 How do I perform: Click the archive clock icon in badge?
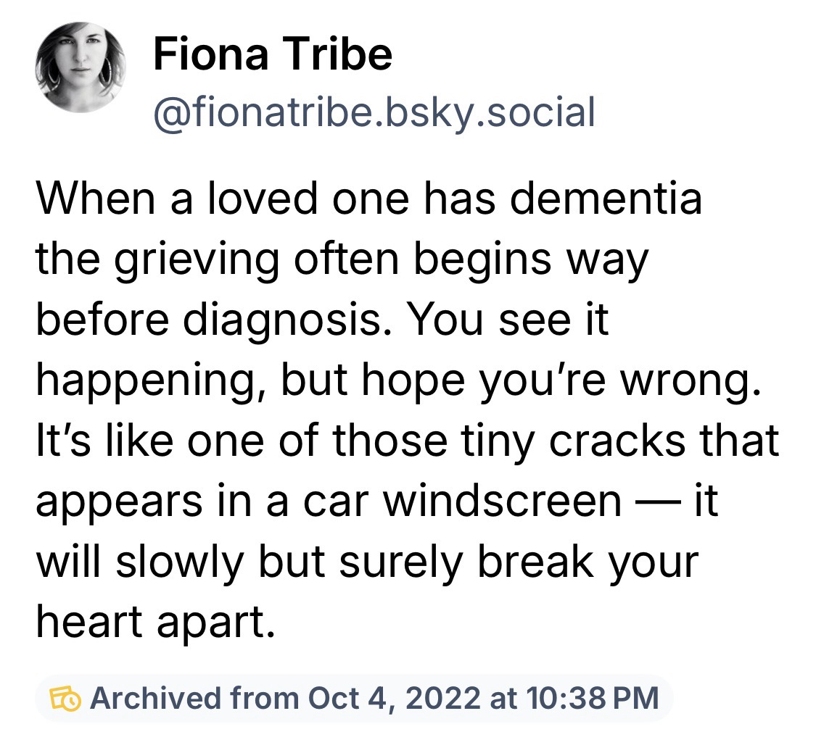(66, 698)
